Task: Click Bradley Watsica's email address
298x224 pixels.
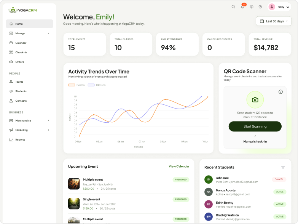Action: (x=238, y=219)
